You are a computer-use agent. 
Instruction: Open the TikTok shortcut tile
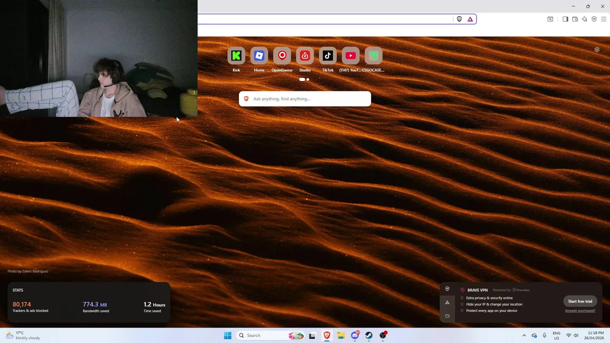pos(328,56)
